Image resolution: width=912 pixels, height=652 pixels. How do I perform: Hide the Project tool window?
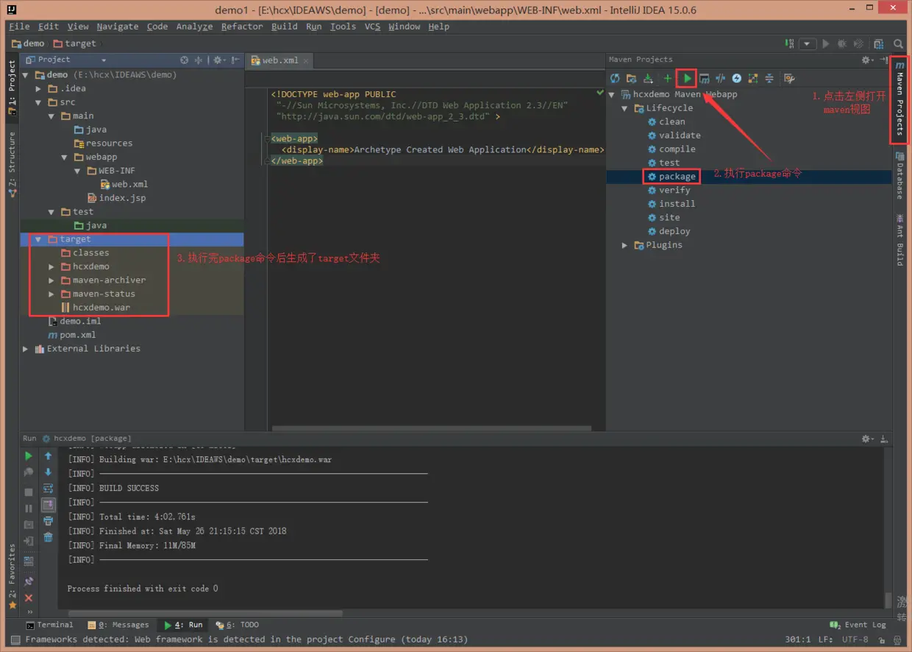(235, 60)
